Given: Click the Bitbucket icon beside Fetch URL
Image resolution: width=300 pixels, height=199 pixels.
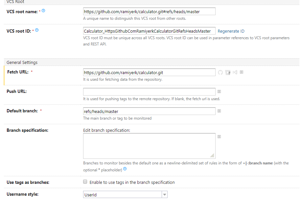Looking at the screenshot, I should click(228, 72).
